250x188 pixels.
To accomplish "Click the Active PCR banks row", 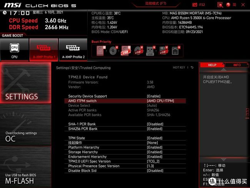I will point(125,110).
